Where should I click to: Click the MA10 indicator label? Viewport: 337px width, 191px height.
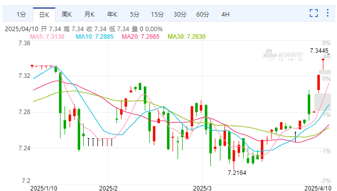94,37
